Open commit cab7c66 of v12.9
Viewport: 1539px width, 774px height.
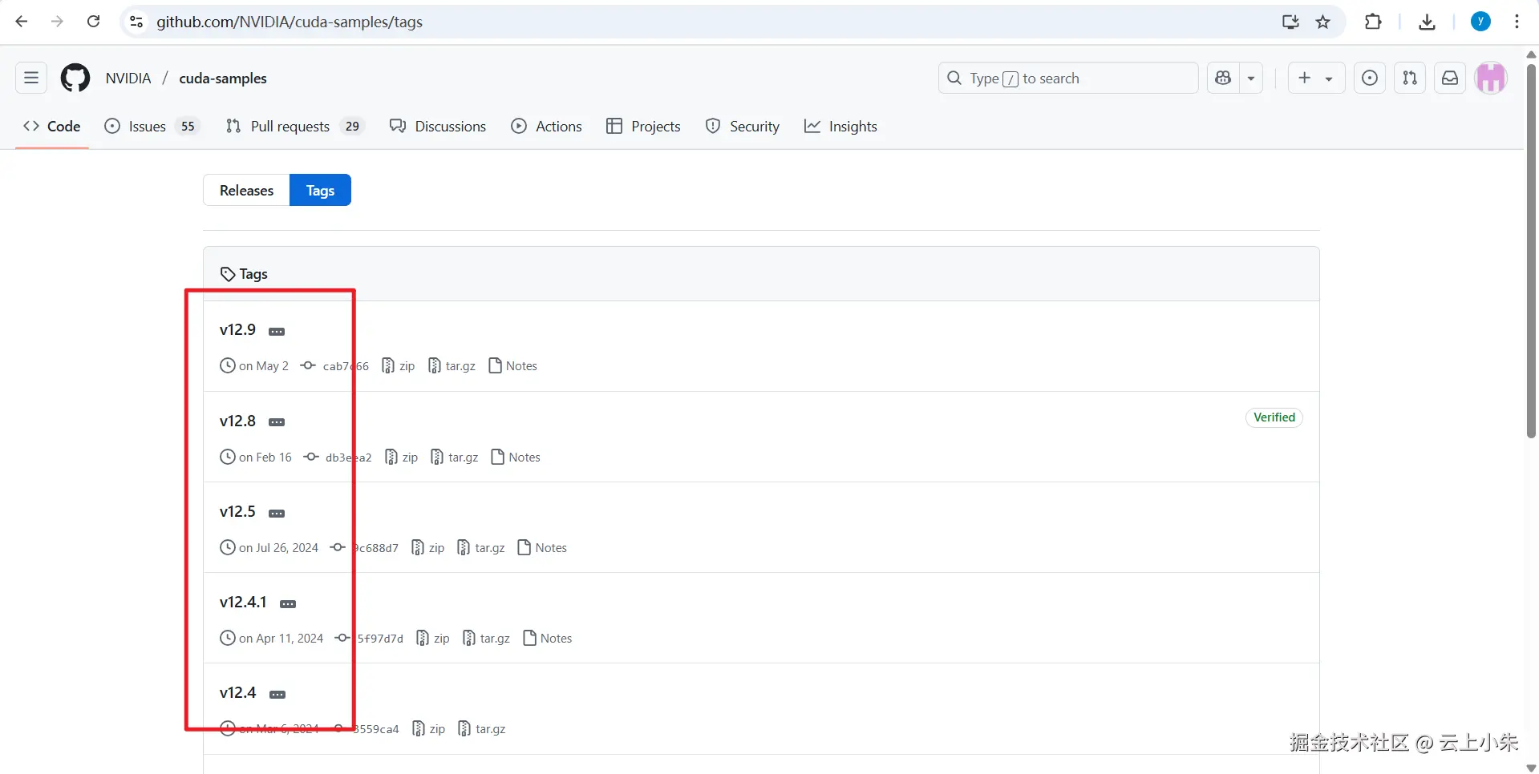(334, 366)
